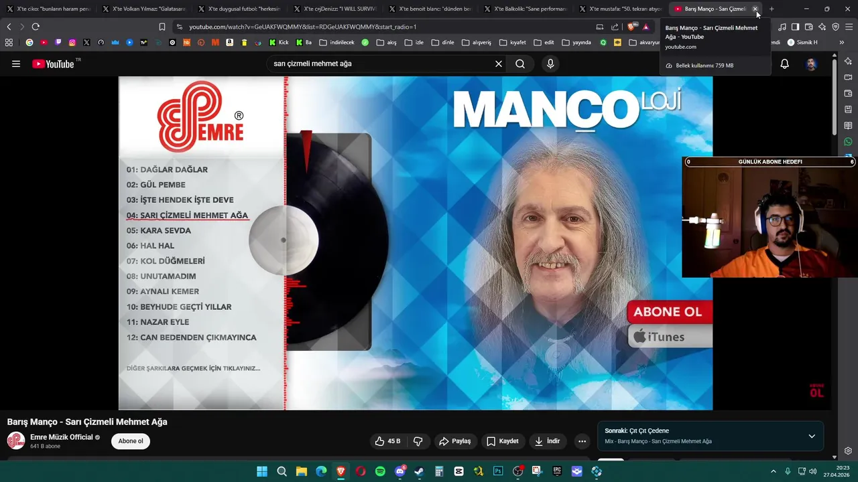The height and width of the screenshot is (482, 858).
Task: Open the YouTube hamburger guide menu
Action: (x=16, y=64)
